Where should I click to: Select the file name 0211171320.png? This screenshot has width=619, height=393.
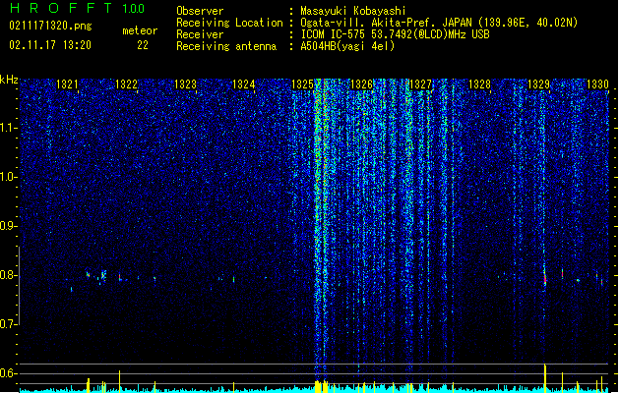coord(50,27)
